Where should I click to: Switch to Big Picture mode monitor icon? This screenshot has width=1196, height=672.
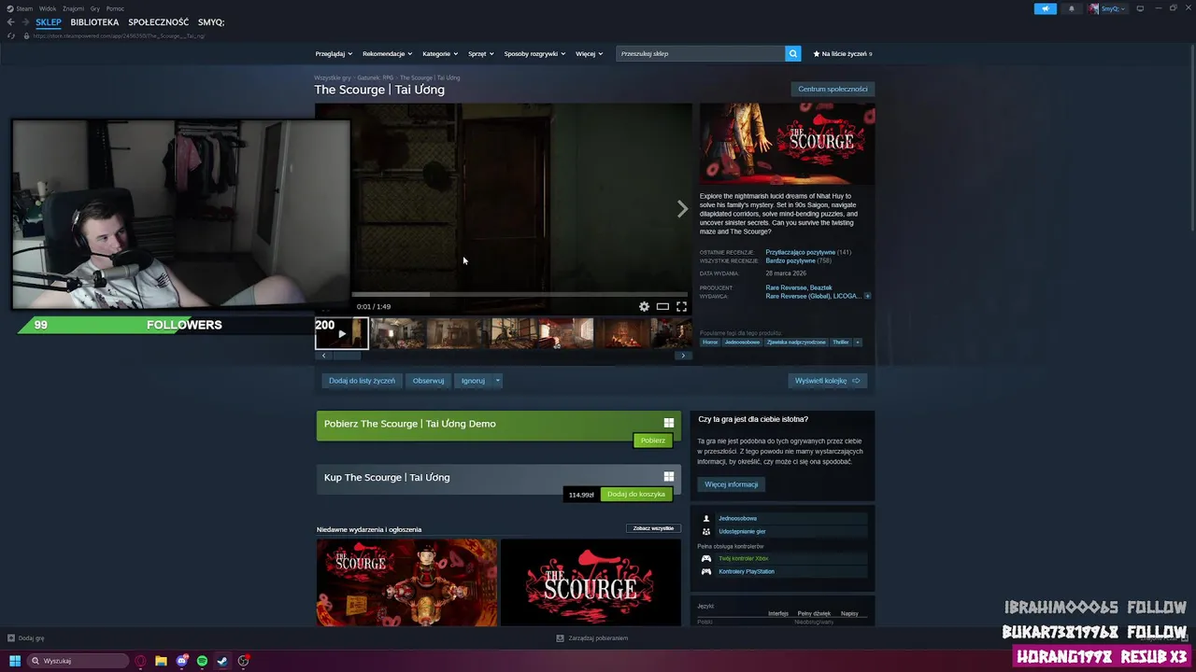point(1140,8)
